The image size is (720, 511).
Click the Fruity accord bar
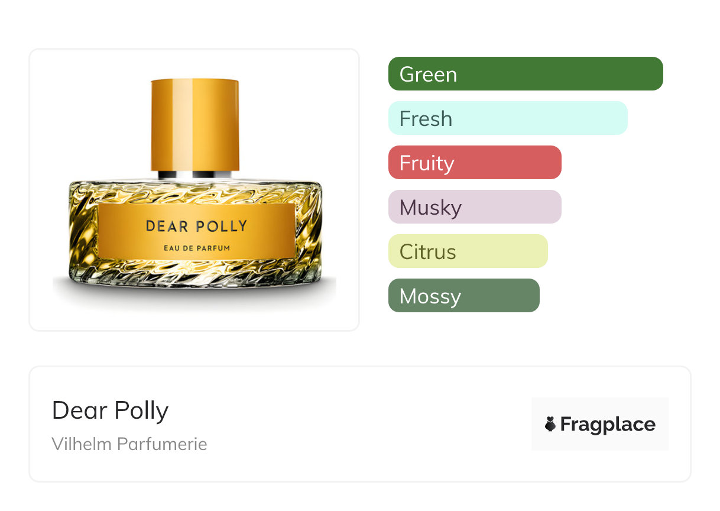click(x=475, y=163)
